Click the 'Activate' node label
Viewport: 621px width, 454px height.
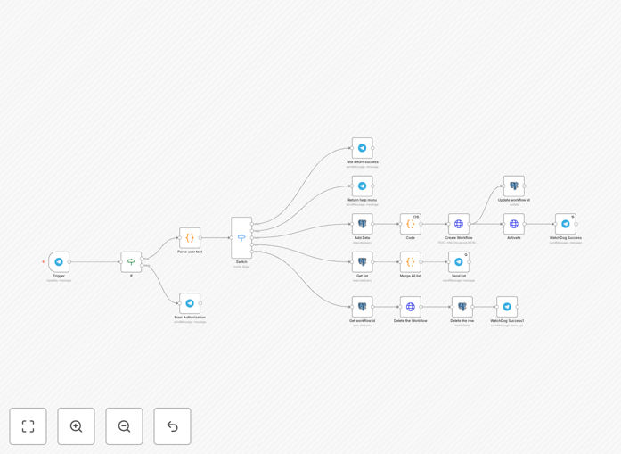click(x=514, y=238)
